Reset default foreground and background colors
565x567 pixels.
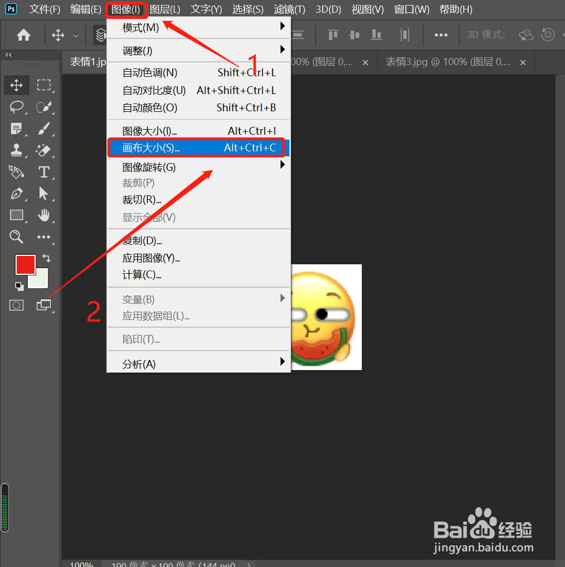pos(19,287)
